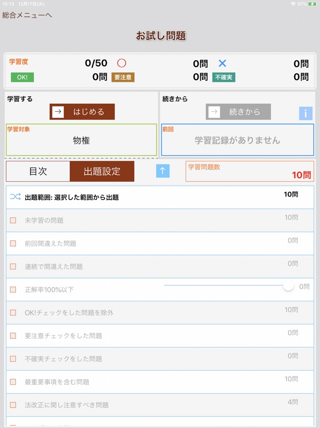320x428 pixels.
Task: Tap the 10問 count beside OK!チェック row
Action: pyautogui.click(x=291, y=310)
